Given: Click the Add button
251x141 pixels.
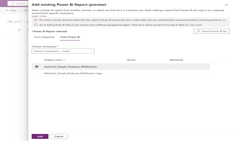Looking at the screenshot, I should click(x=40, y=136).
